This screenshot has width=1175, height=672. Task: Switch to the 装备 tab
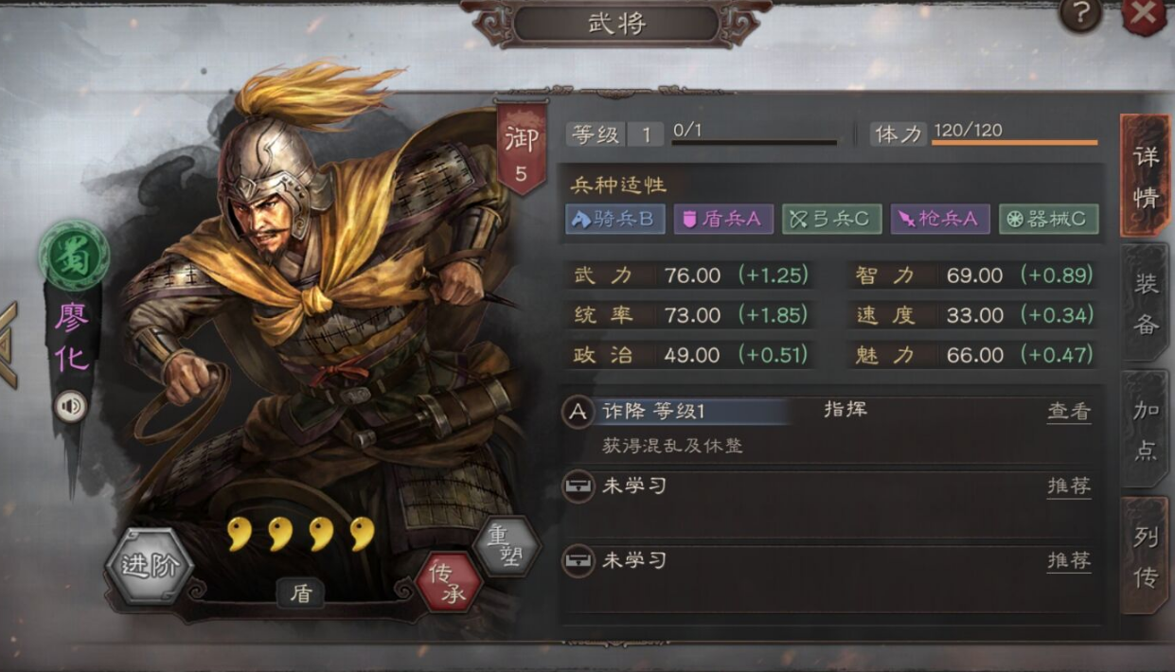pos(1145,303)
